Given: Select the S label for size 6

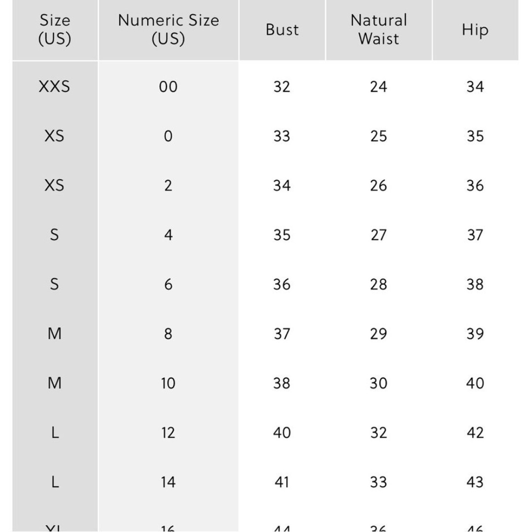Looking at the screenshot, I should tap(55, 284).
